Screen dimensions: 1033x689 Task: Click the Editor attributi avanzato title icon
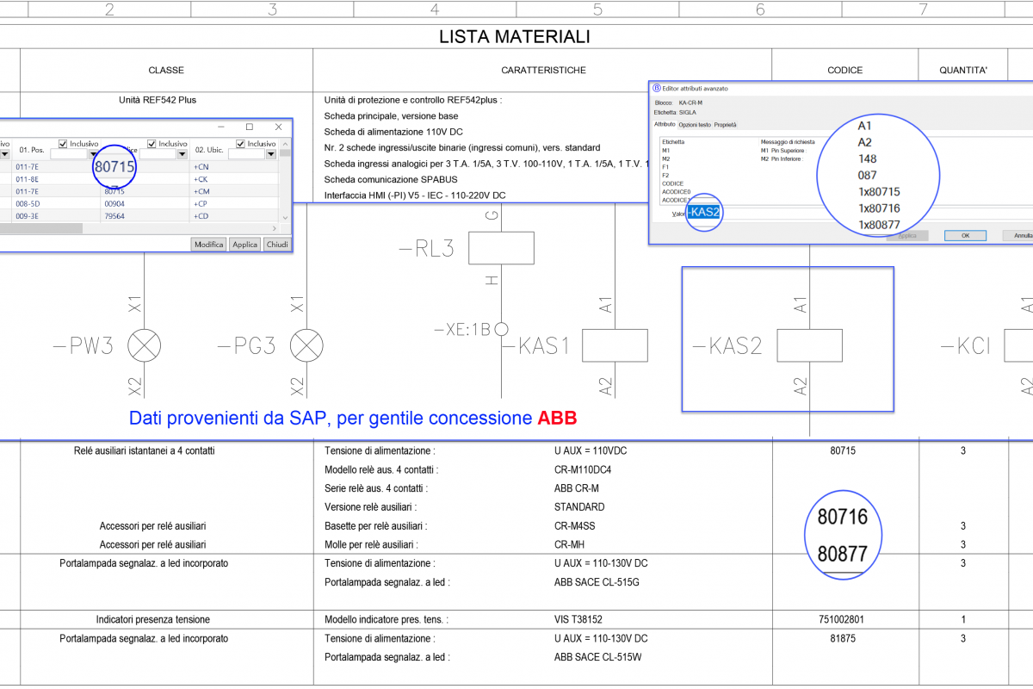coord(656,88)
